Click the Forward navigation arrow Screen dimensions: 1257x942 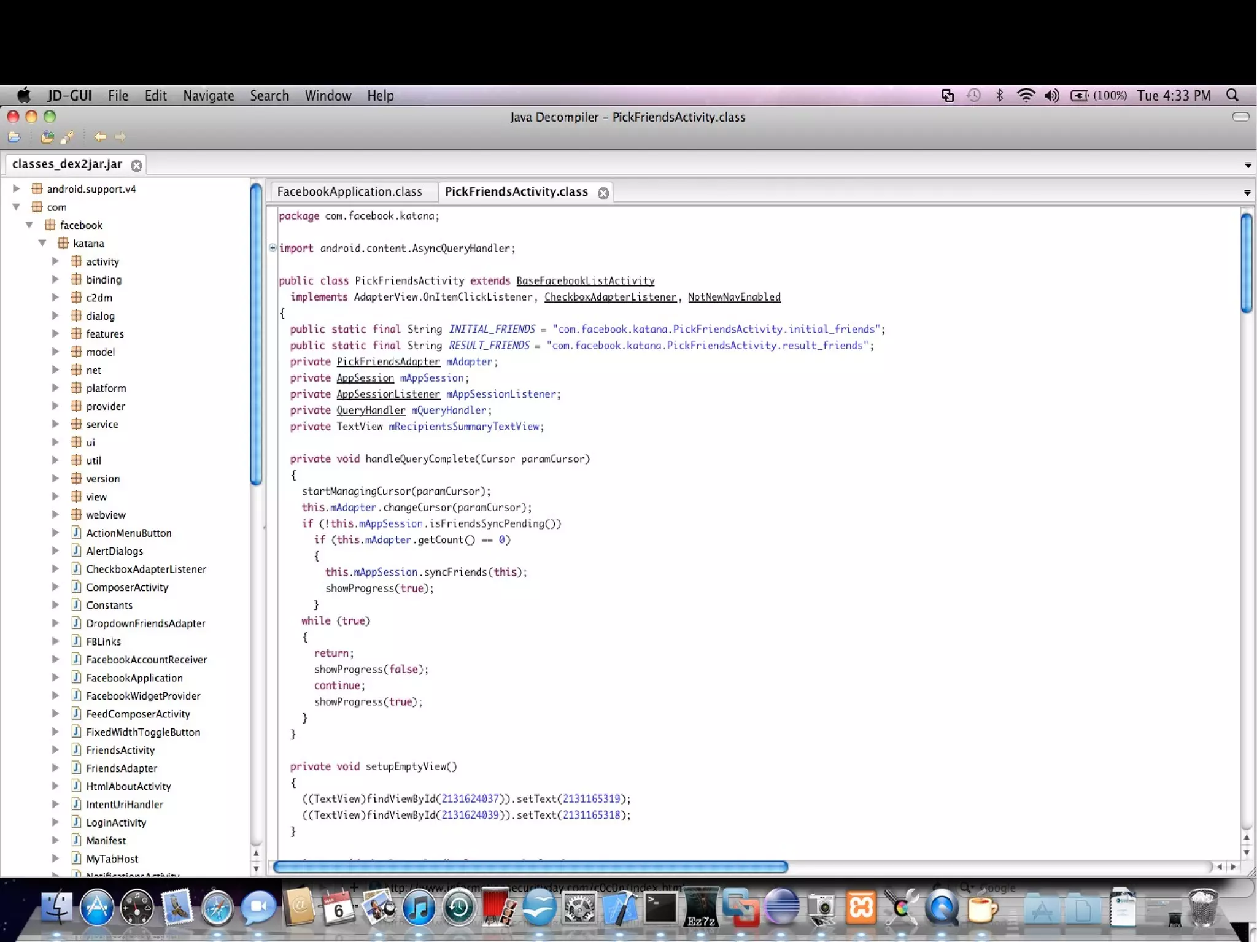tap(120, 137)
